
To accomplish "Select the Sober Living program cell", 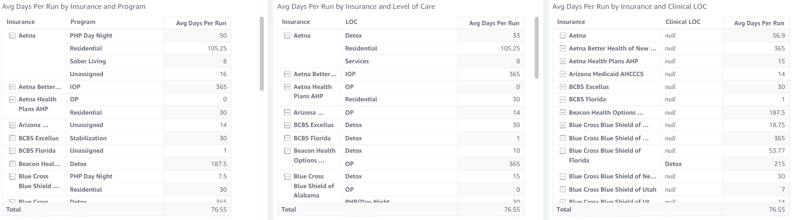I will pos(88,62).
